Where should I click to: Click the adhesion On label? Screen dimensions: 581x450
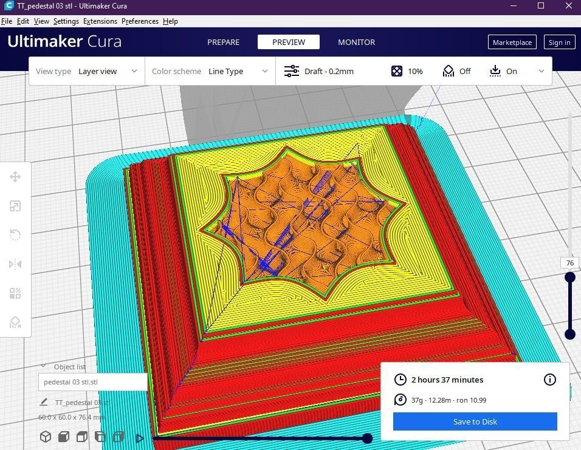(512, 71)
